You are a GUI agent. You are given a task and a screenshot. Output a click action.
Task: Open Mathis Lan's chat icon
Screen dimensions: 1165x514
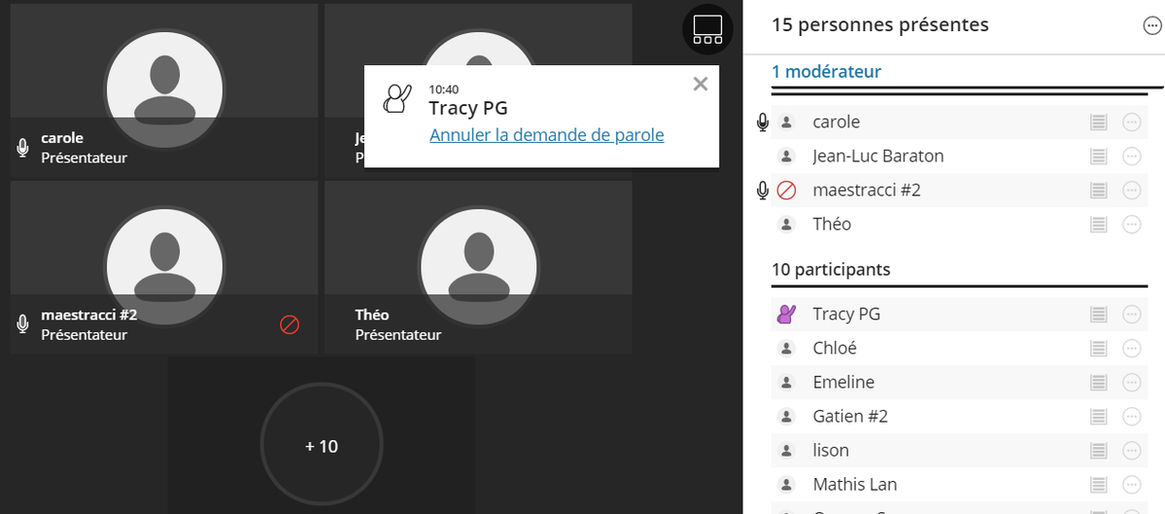1098,485
